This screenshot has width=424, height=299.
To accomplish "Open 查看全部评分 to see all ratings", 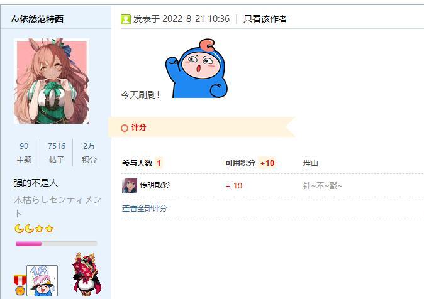I will 145,209.
